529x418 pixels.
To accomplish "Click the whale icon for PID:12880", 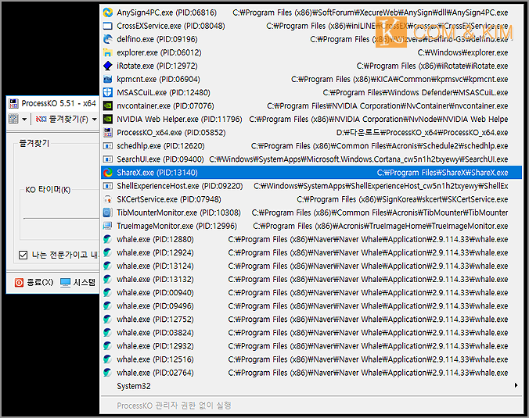I will coord(108,239).
